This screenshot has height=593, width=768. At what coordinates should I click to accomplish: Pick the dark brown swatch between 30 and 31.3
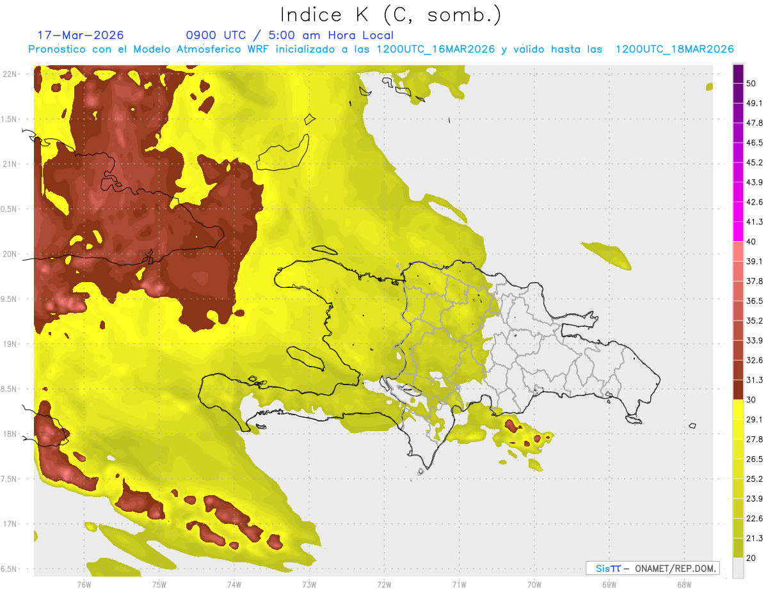click(x=738, y=390)
